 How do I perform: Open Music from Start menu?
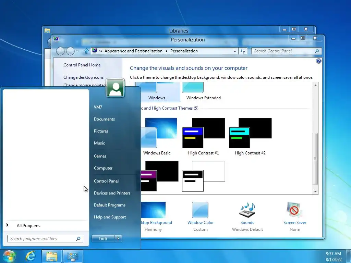tap(99, 143)
